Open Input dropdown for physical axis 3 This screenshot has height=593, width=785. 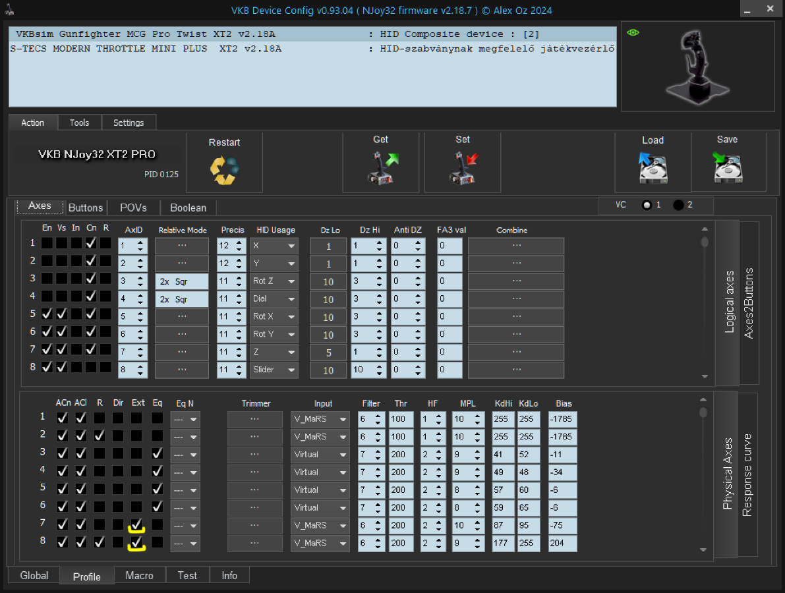pos(320,455)
